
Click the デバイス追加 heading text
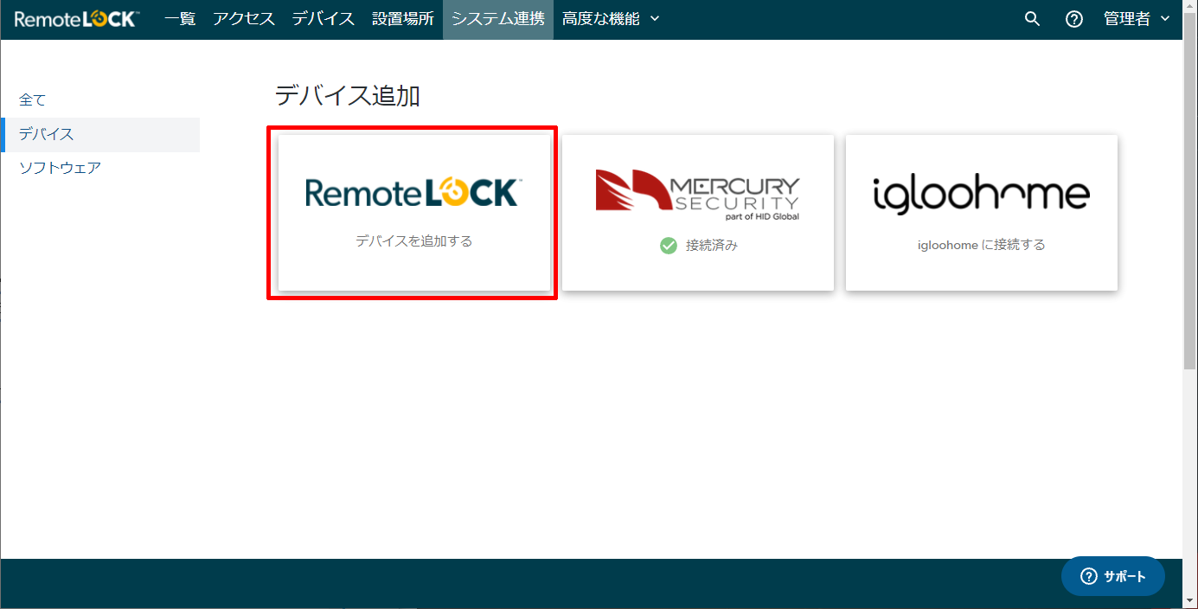pos(348,96)
